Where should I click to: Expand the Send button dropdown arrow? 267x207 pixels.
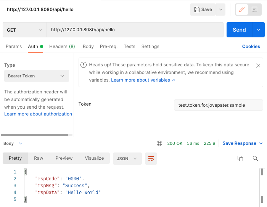259,30
